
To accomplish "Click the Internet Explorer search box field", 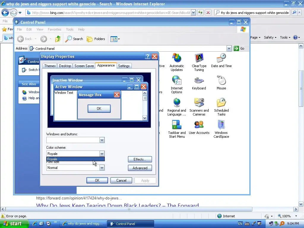I will click(x=254, y=13).
